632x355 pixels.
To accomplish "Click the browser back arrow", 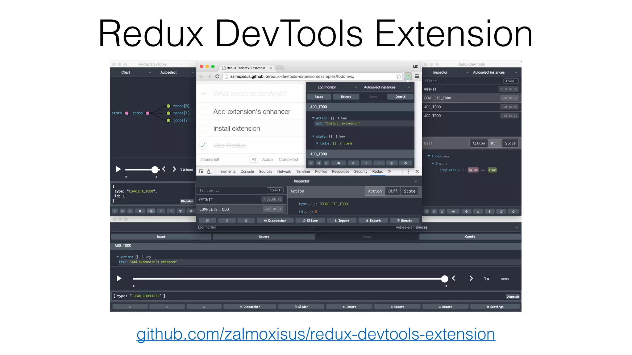I will [202, 76].
